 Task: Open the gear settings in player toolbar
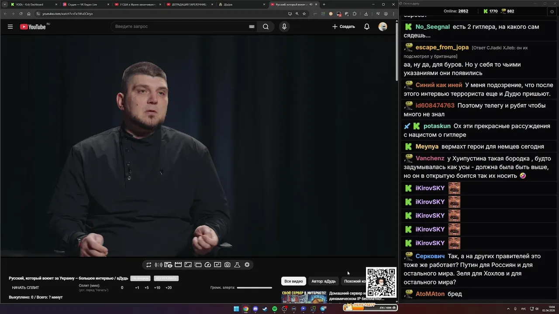247,265
